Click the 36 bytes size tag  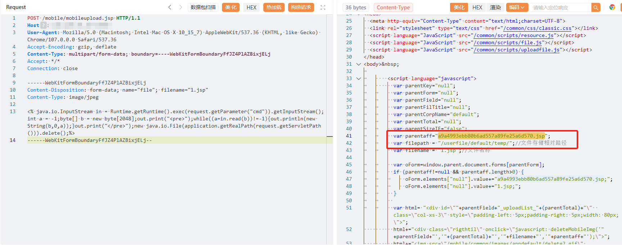click(x=356, y=7)
